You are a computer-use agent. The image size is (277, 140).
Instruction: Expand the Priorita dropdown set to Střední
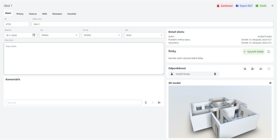coord(101,35)
